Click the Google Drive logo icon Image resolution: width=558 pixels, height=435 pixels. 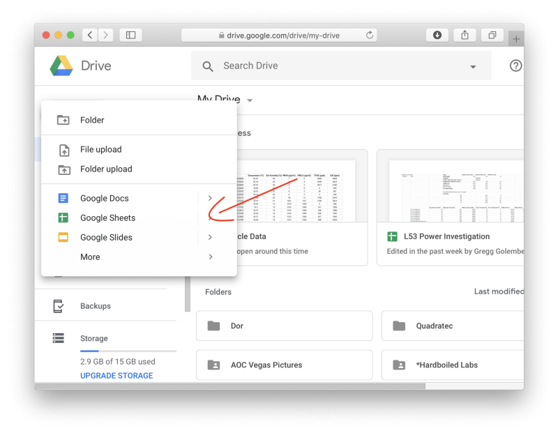[x=61, y=66]
